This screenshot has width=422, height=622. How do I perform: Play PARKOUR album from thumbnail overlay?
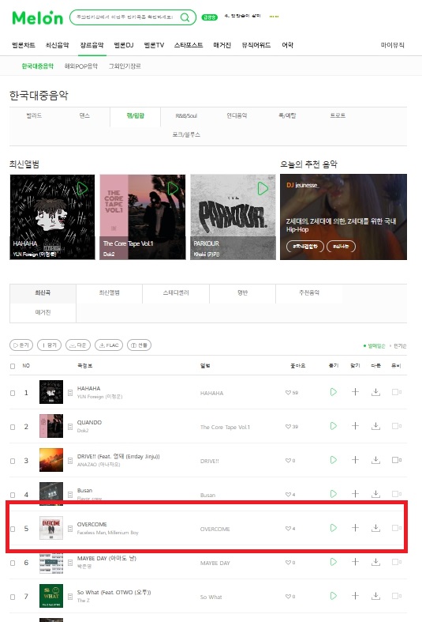(x=263, y=188)
